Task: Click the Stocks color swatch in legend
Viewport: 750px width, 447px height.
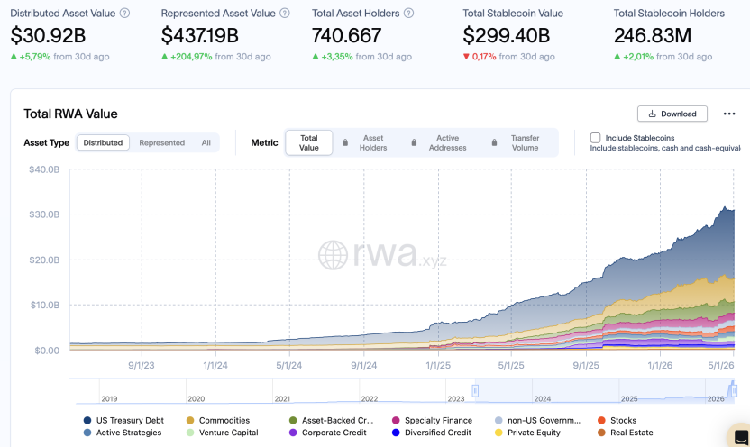Action: point(601,420)
